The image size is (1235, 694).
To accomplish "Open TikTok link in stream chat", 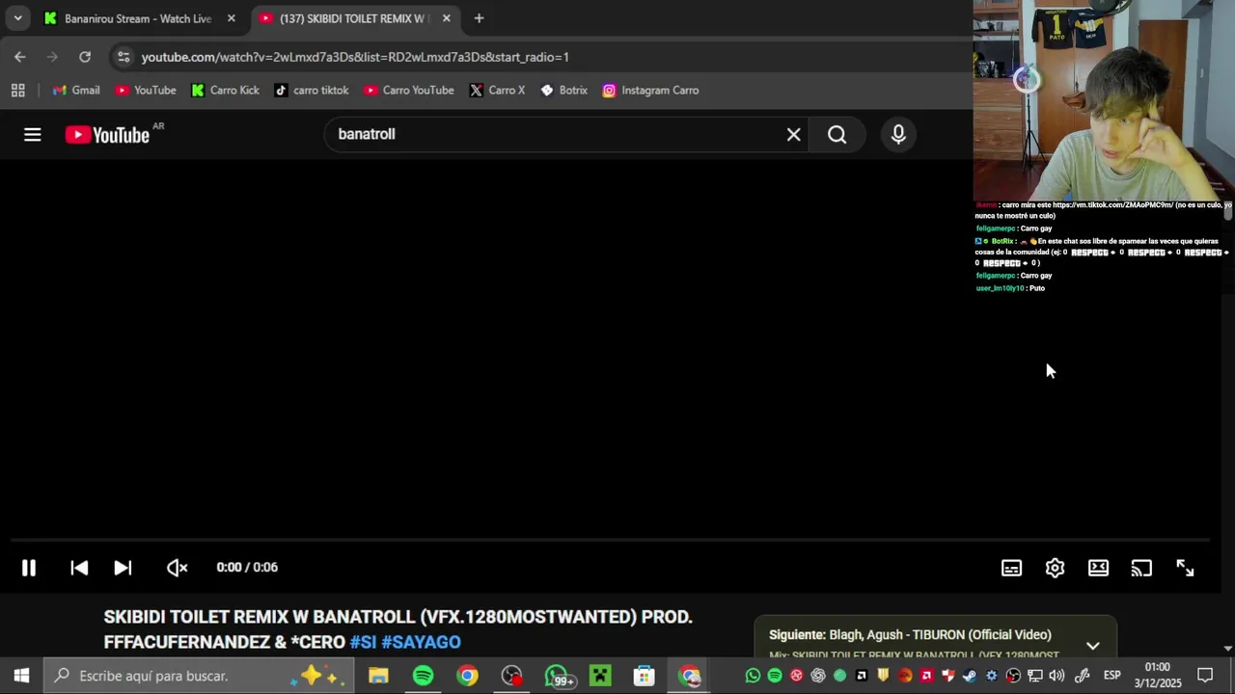I will (1111, 205).
